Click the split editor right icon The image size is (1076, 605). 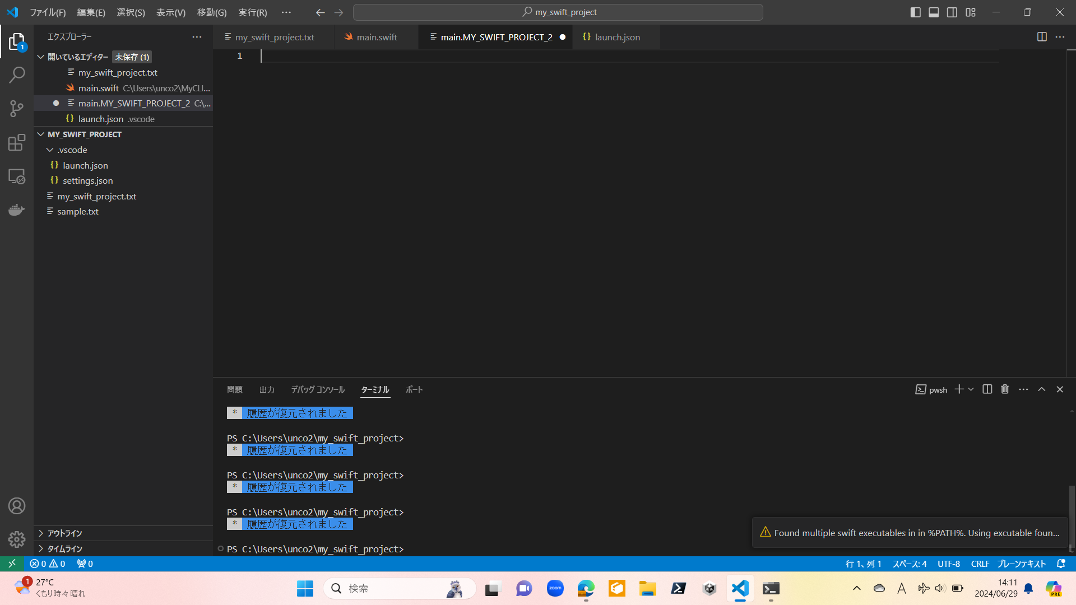coord(1042,37)
